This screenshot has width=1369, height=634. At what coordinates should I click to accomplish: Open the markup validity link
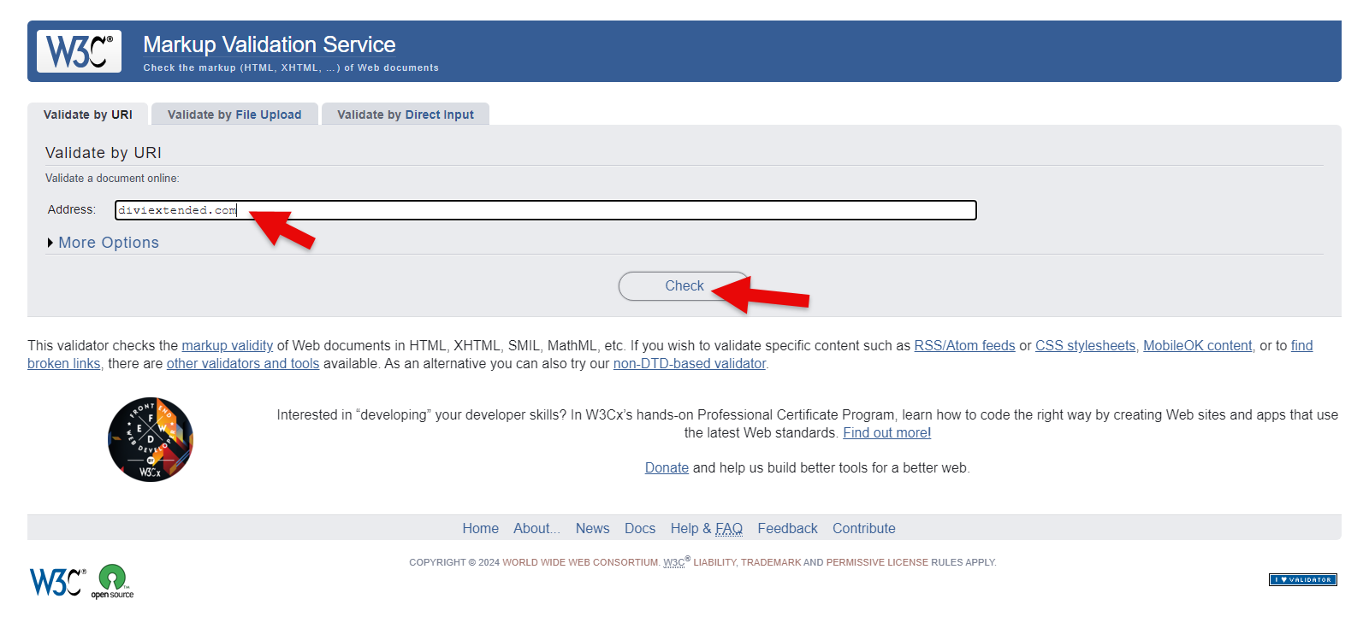[x=228, y=345]
